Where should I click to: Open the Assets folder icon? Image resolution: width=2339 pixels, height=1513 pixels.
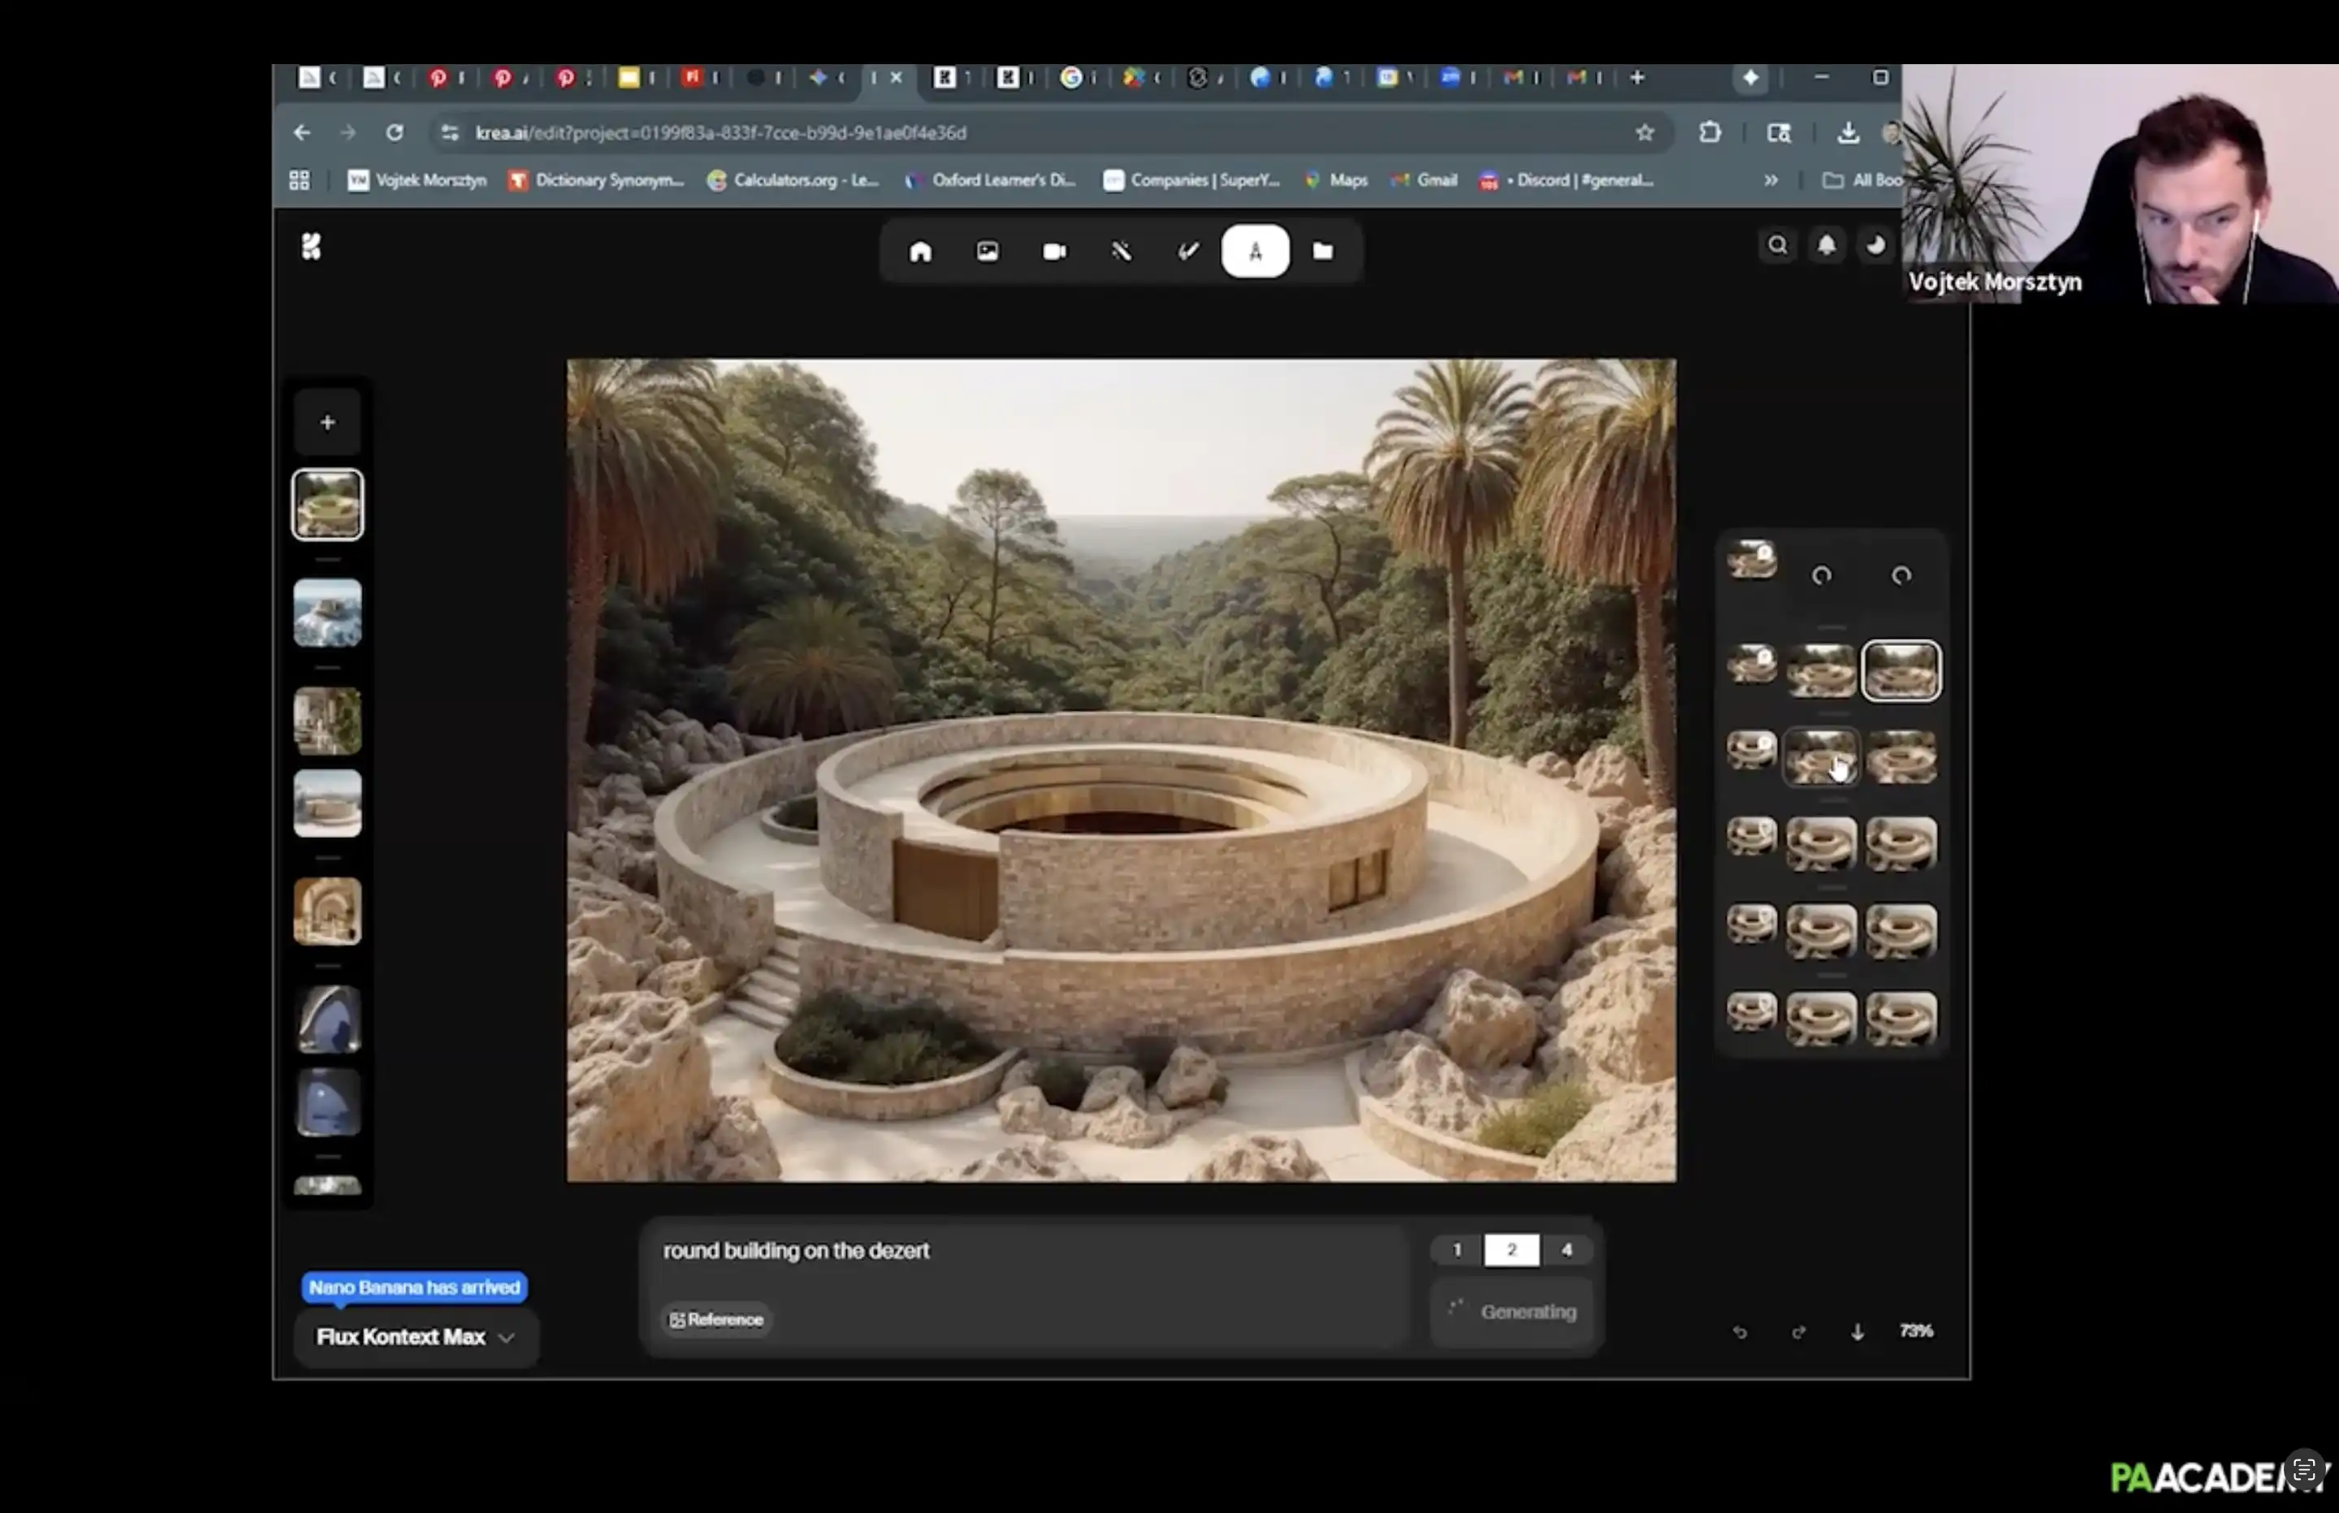pyautogui.click(x=1323, y=252)
